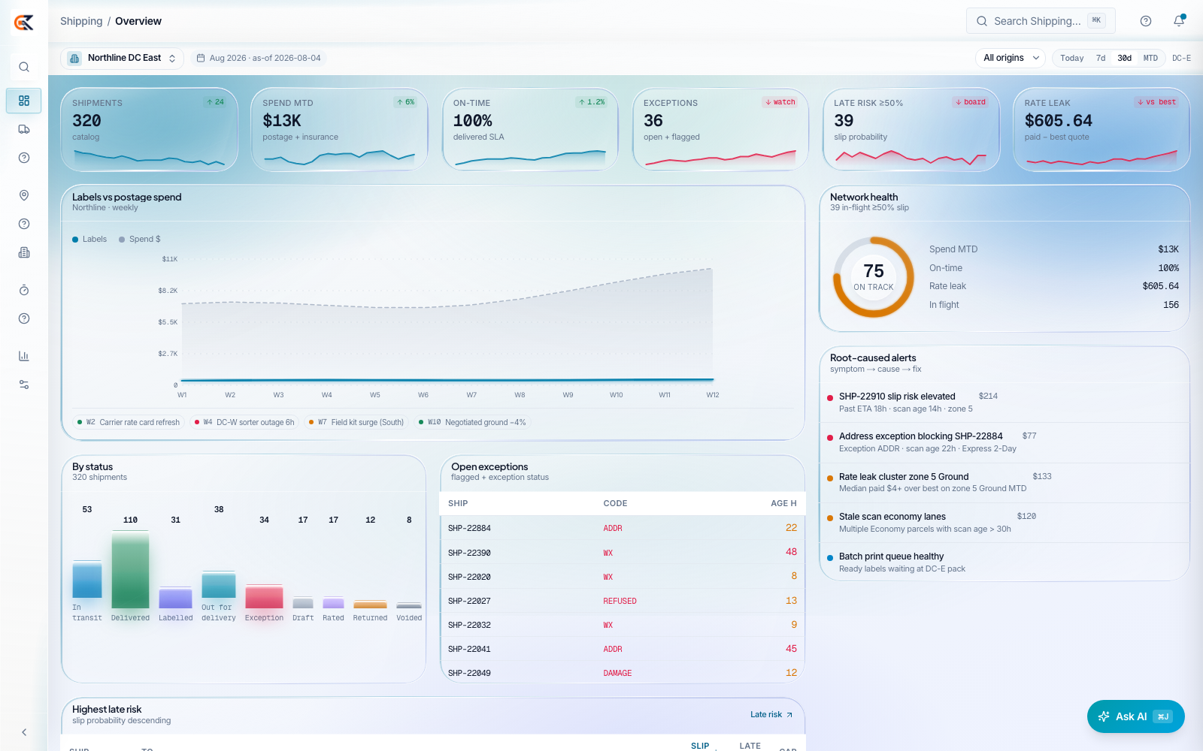Select the W10 Negotiated ground marker
Viewport: 1203px width, 751px height.
(472, 422)
